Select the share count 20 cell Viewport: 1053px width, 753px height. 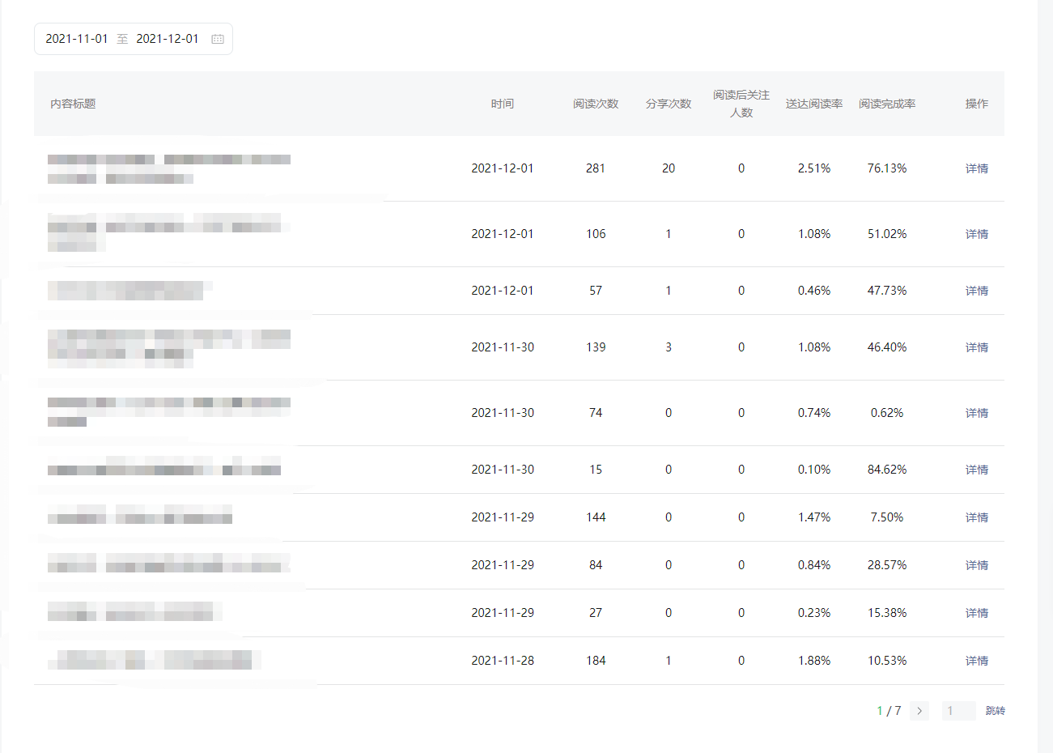(x=669, y=168)
